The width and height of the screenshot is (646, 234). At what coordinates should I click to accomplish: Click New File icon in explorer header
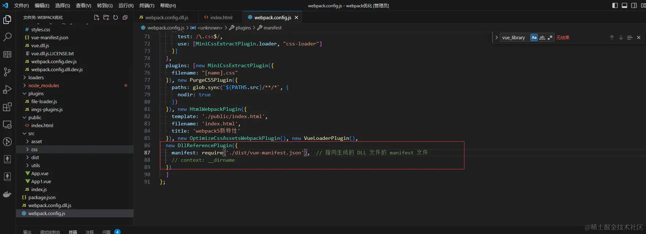tap(97, 17)
